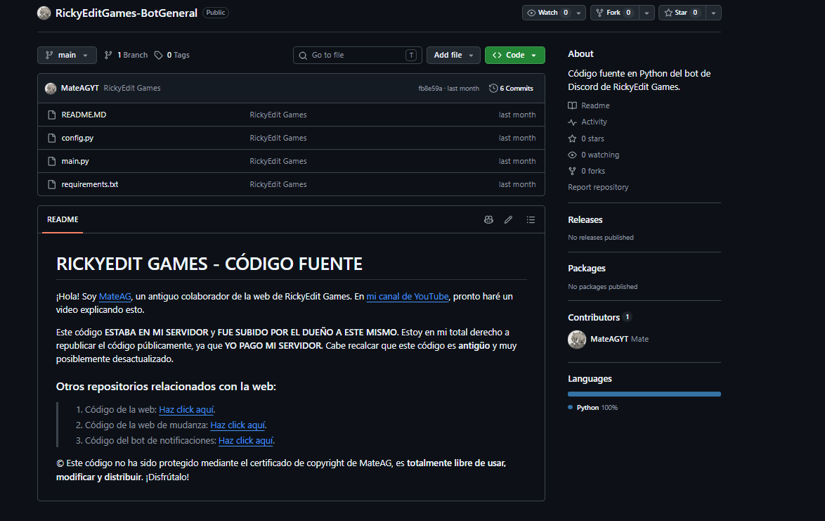This screenshot has height=521, width=825.
Task: Click the last month timestamp in the README.MD row
Action: pos(517,115)
